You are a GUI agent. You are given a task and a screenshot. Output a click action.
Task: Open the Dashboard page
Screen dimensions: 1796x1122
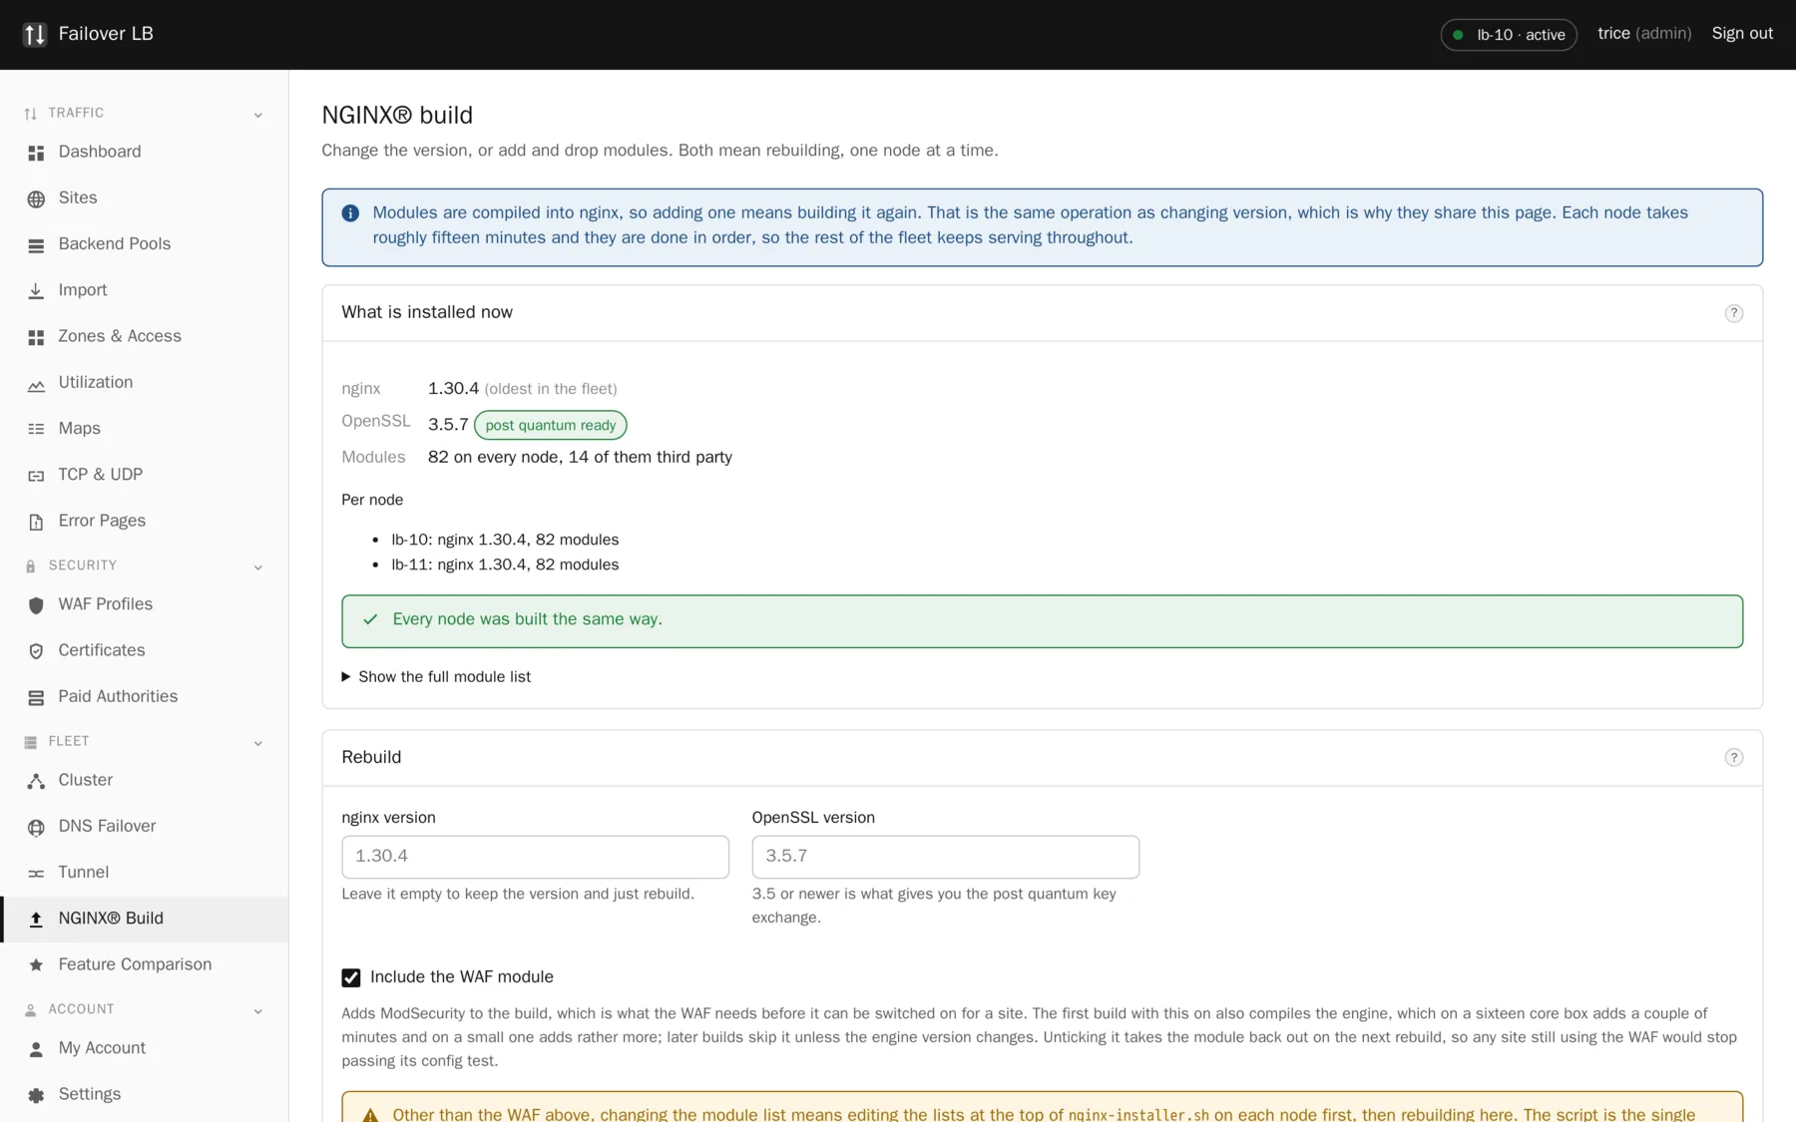[x=144, y=152]
